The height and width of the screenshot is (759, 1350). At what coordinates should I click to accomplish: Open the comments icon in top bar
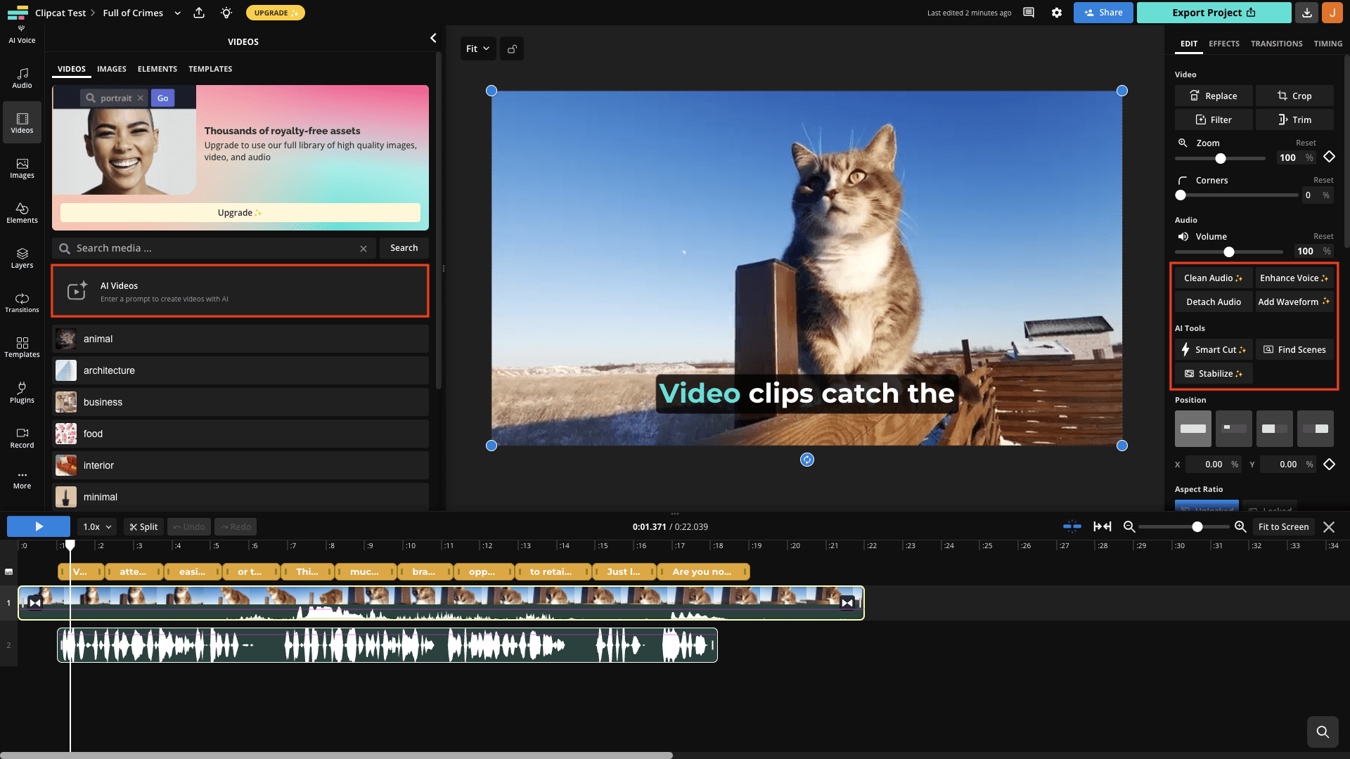pos(1029,13)
